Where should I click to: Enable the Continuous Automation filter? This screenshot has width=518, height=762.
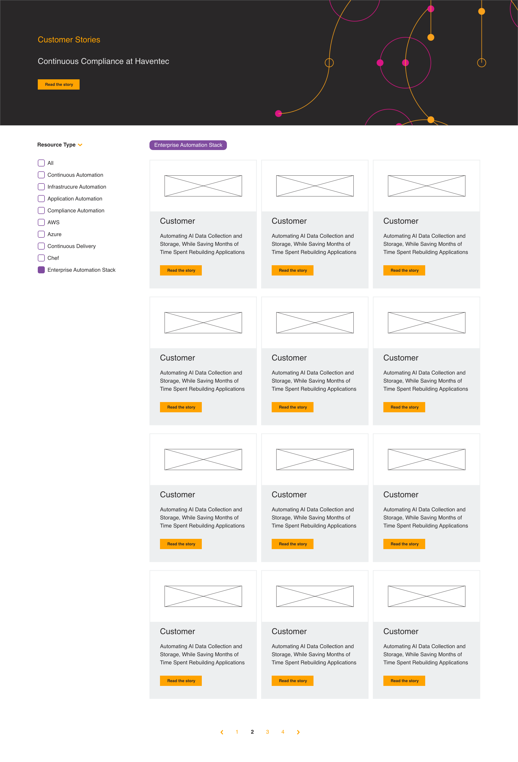pos(41,175)
